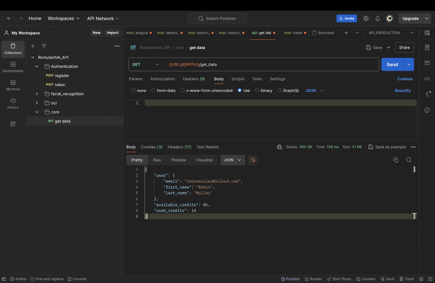Open the Collections sidebar panel
Screen dimensions: 435x283
coord(13,49)
